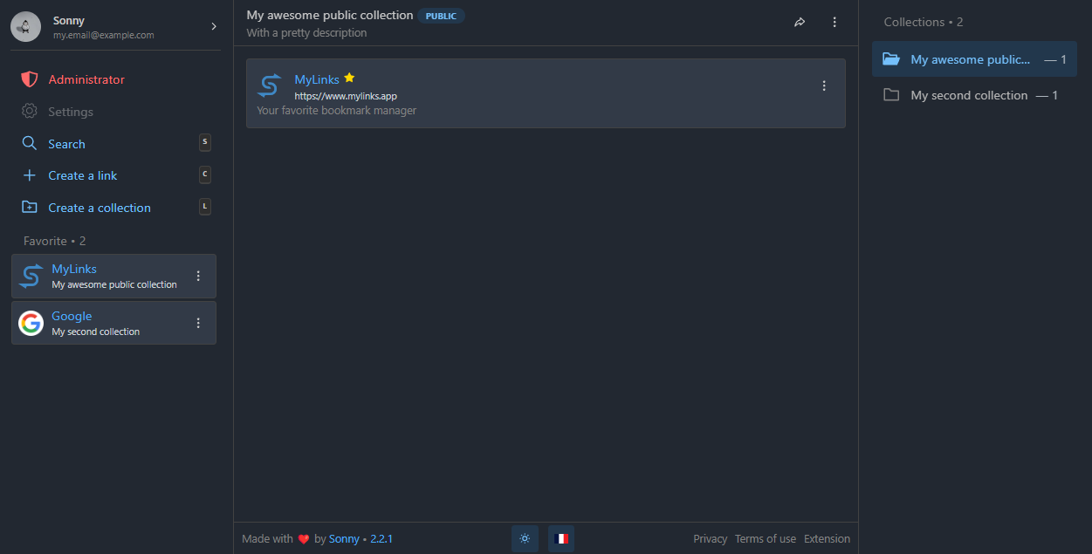
Task: Open options menu on the MyLinks link card
Action: click(x=824, y=85)
